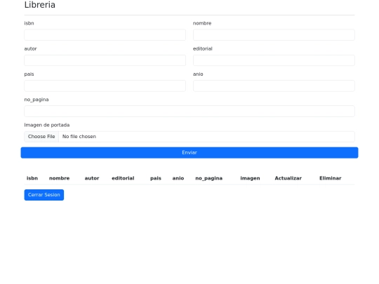Submit the form with Enviar

189,153
